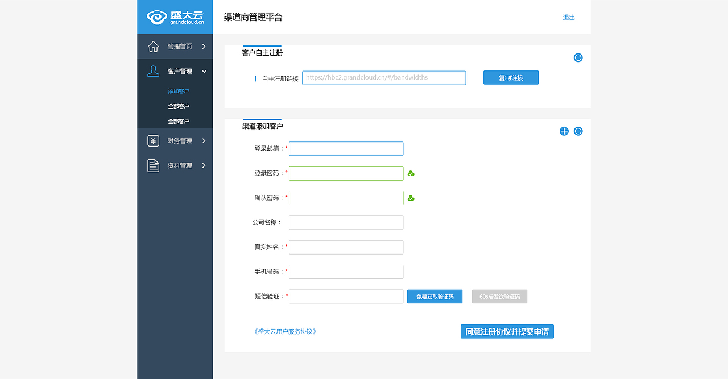Click the home icon beside 管理首页
Screen dimensions: 728x379
pyautogui.click(x=153, y=46)
